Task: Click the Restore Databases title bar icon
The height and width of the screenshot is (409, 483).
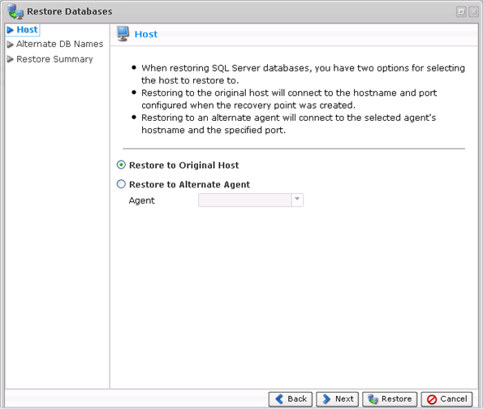Action: click(15, 11)
